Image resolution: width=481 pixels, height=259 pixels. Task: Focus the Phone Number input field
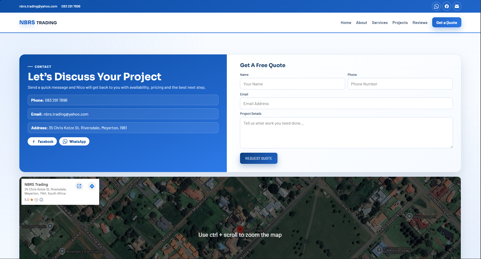(400, 84)
